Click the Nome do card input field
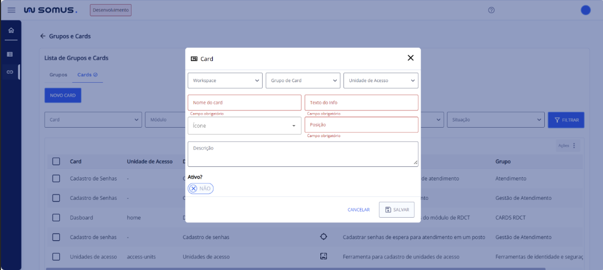This screenshot has width=603, height=270. [x=244, y=103]
